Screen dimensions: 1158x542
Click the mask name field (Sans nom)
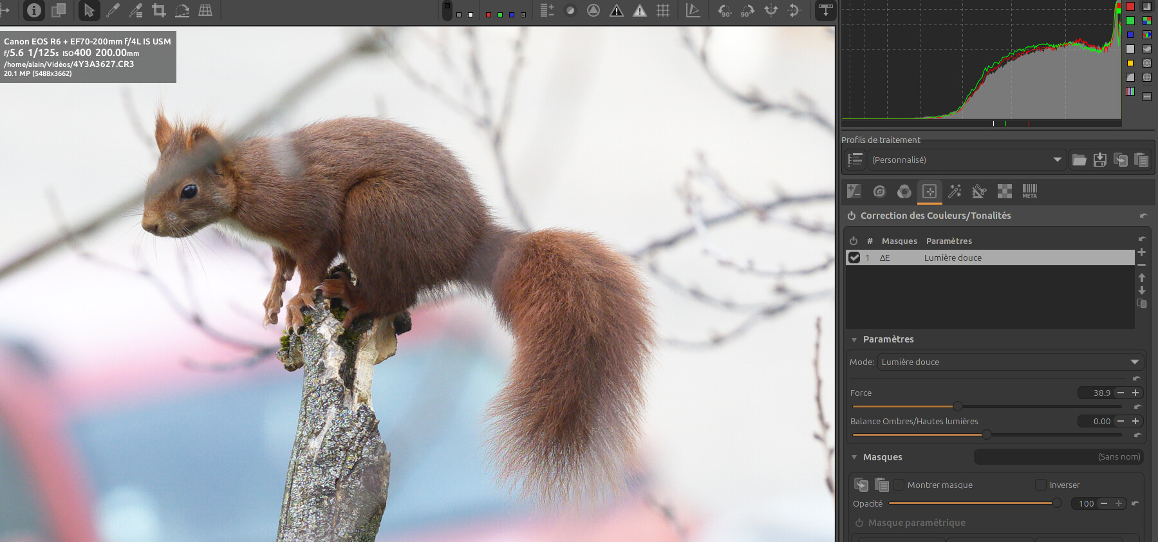tap(1058, 457)
